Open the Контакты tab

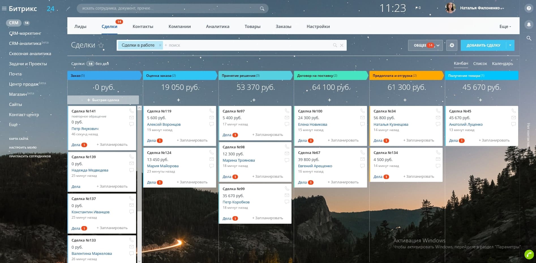pos(143,27)
